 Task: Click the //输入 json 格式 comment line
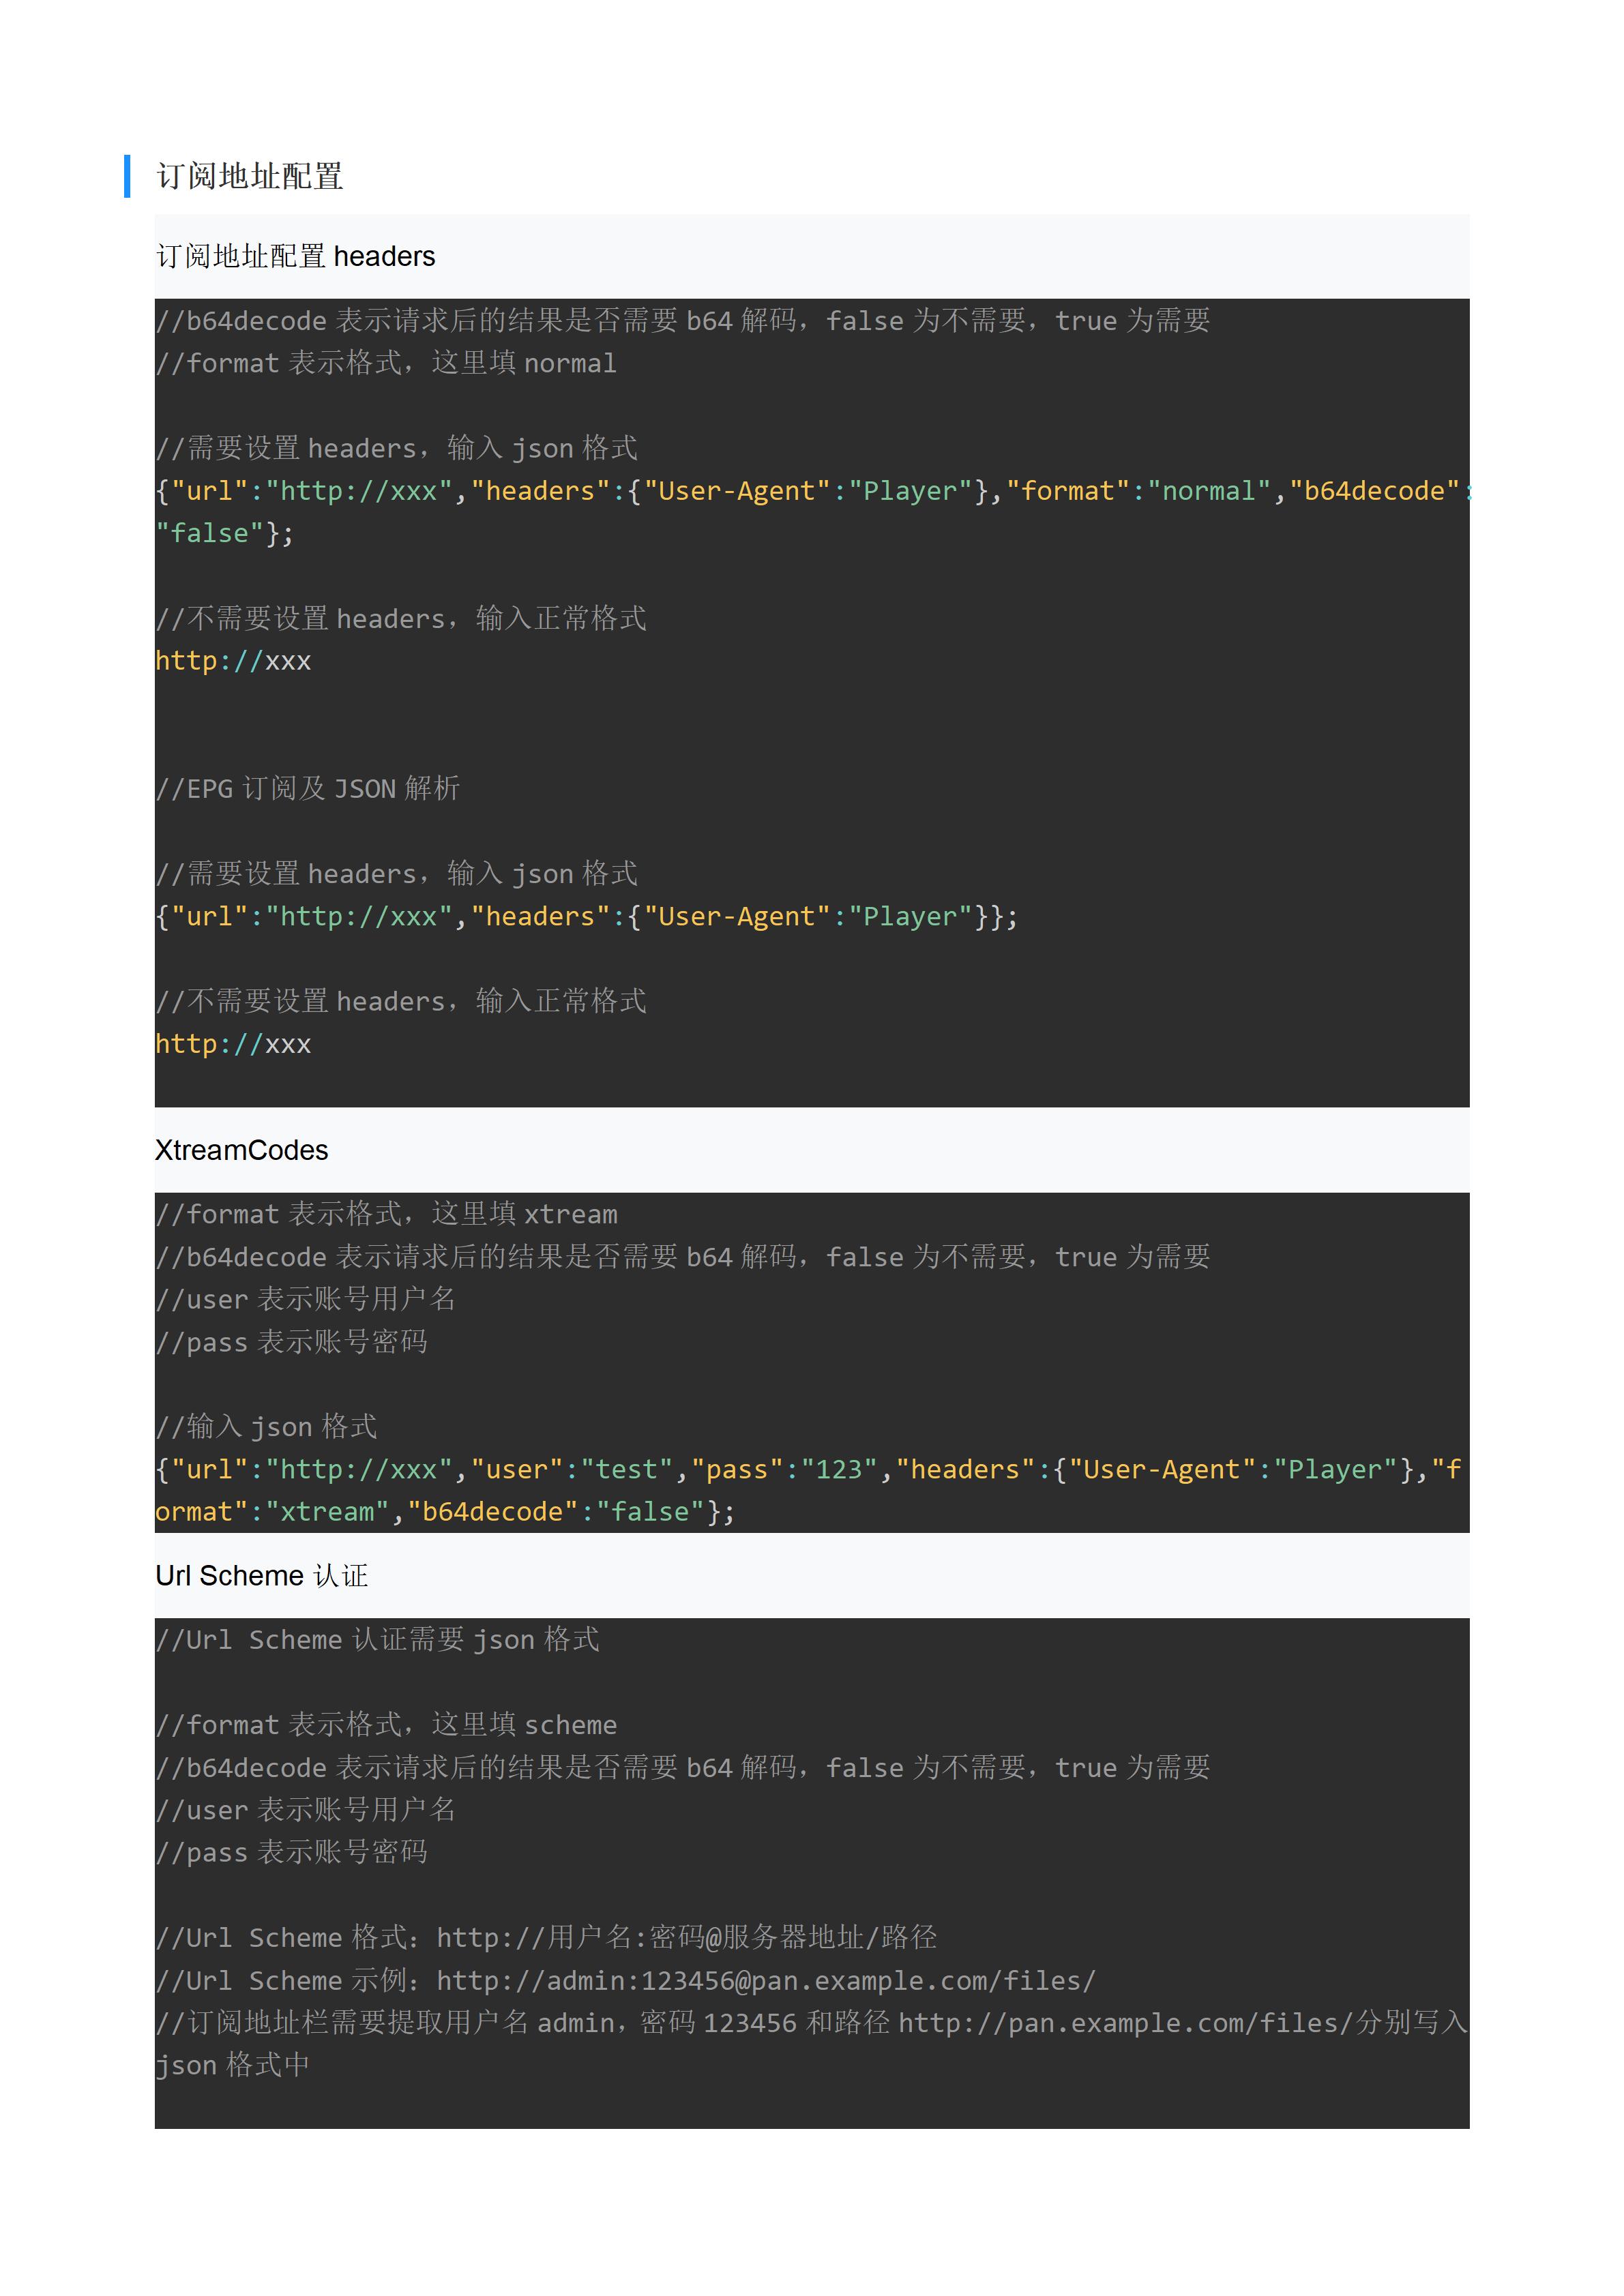(267, 1427)
